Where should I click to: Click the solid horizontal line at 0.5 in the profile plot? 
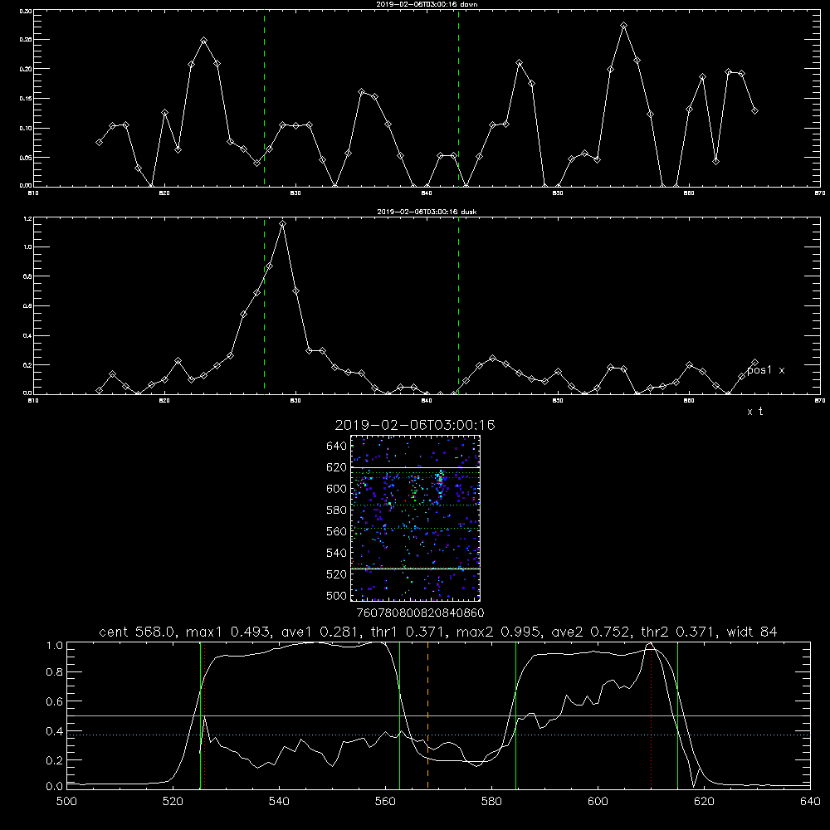tap(438, 715)
